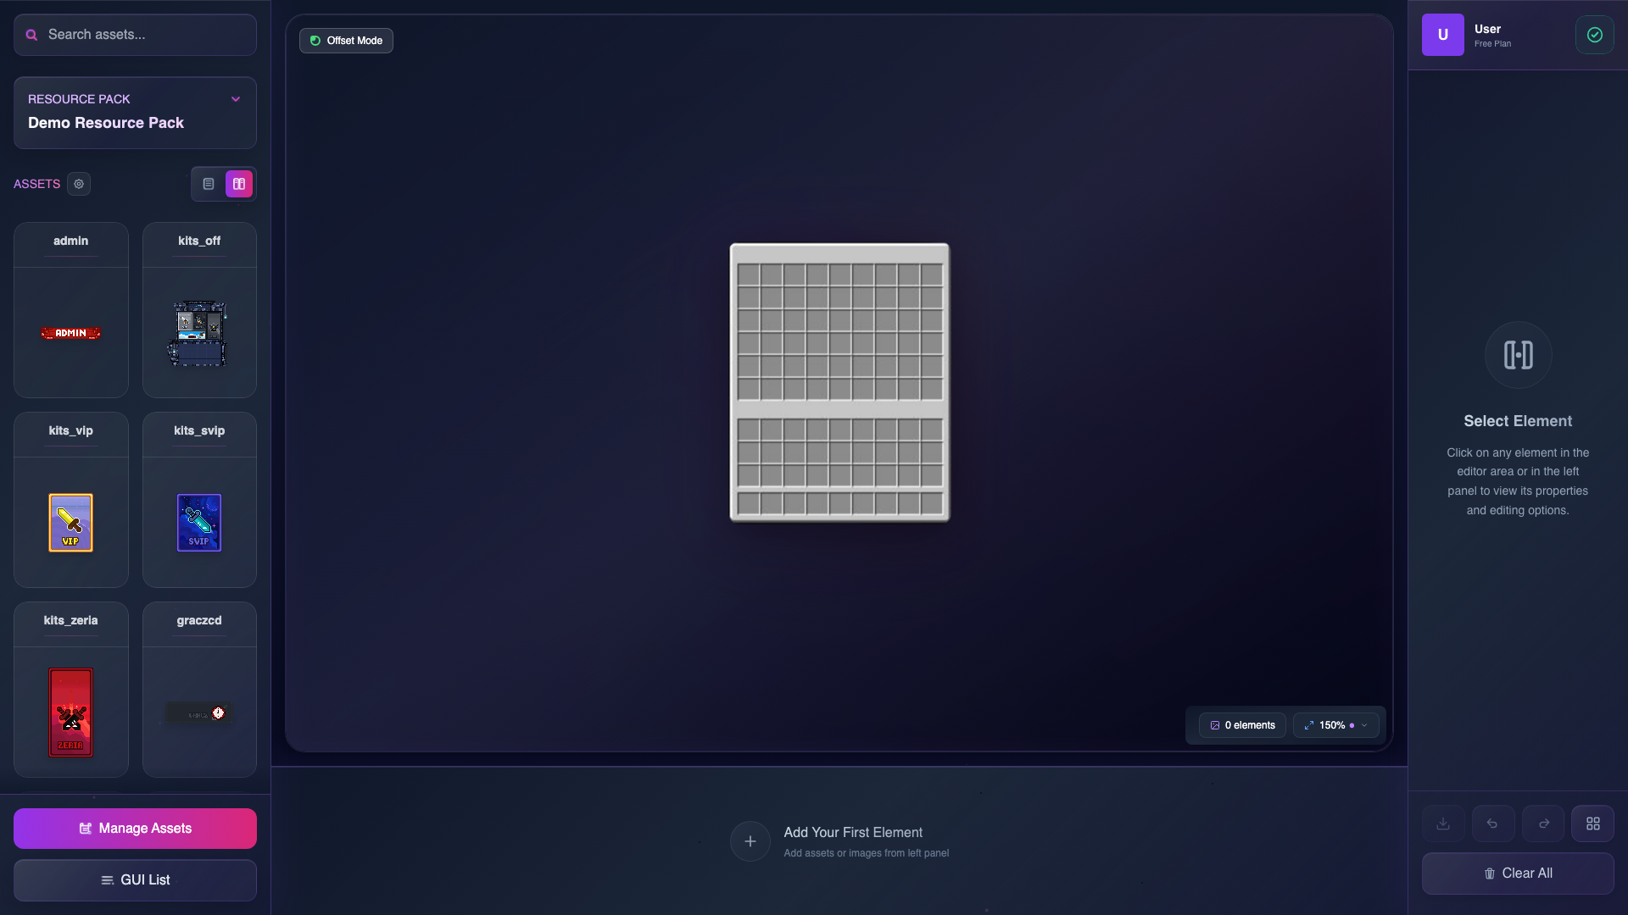Toggle Offset Mode
The width and height of the screenshot is (1628, 915).
346,41
